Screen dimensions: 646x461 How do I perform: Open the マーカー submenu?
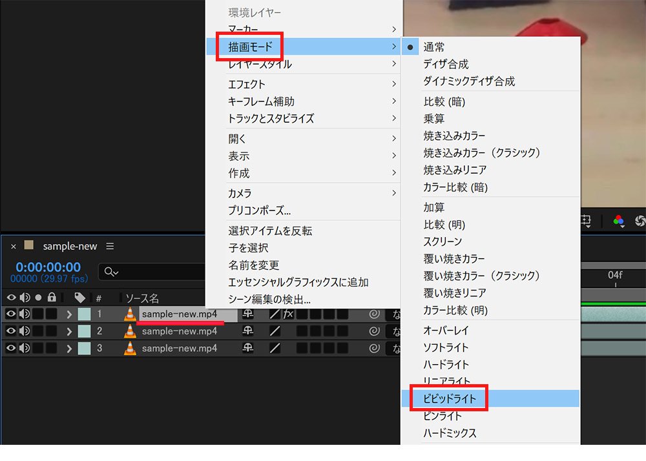[303, 29]
